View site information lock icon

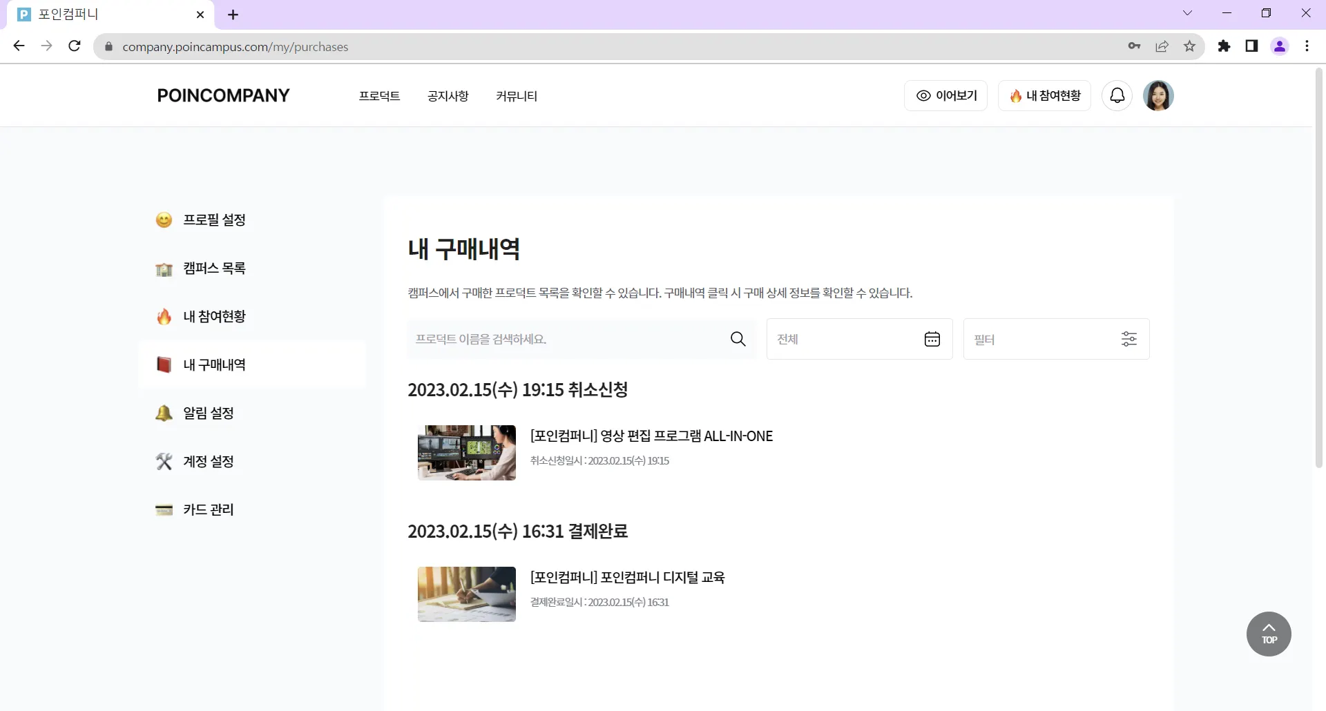108,46
